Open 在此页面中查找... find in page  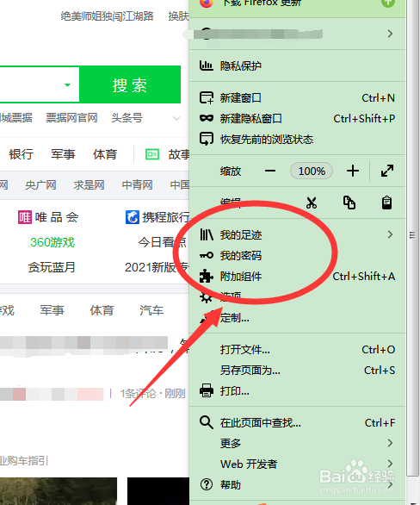(297, 422)
